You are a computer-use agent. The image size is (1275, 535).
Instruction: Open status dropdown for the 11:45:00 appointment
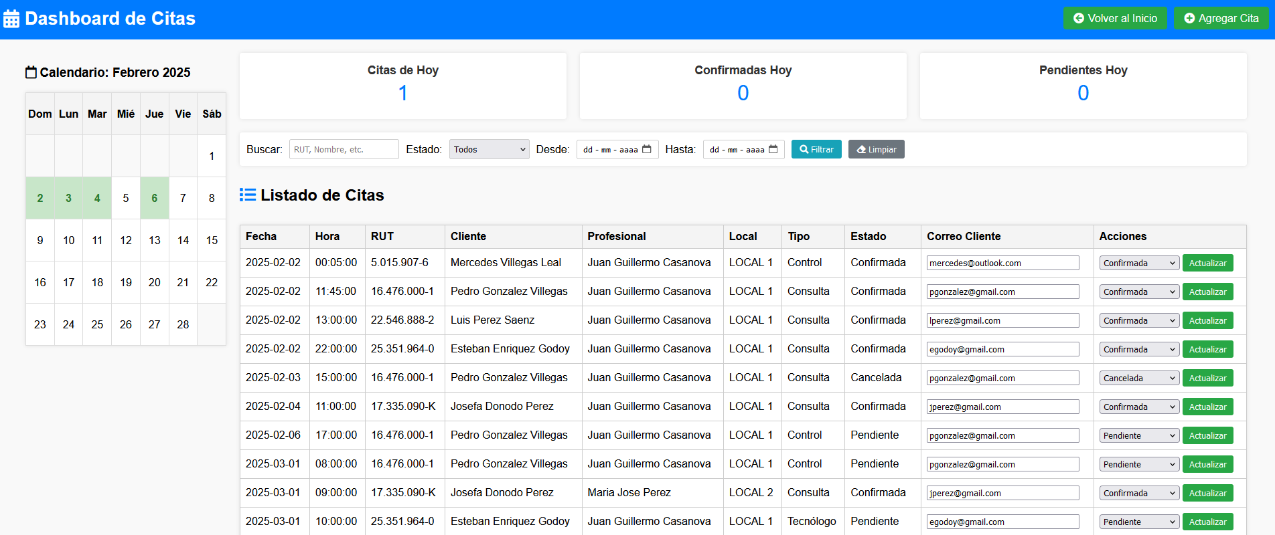[1139, 292]
